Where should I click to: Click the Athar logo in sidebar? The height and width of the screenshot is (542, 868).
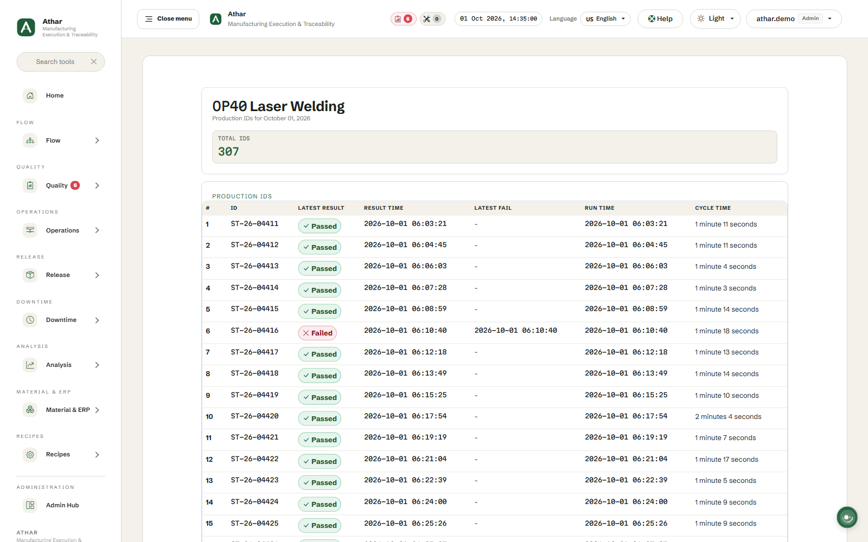pyautogui.click(x=26, y=27)
